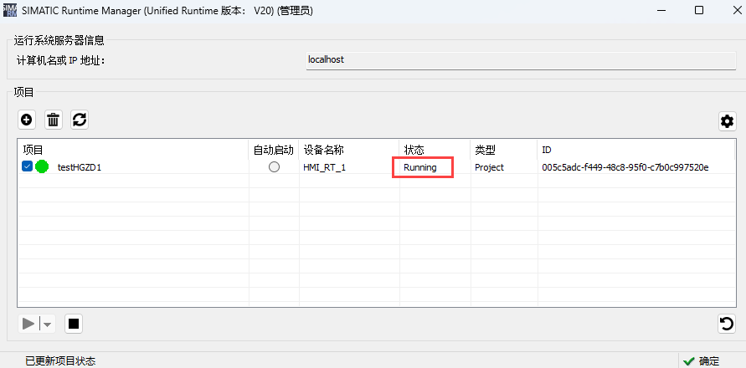Image resolution: width=746 pixels, height=368 pixels.
Task: Open settings with the gear icon
Action: (x=727, y=121)
